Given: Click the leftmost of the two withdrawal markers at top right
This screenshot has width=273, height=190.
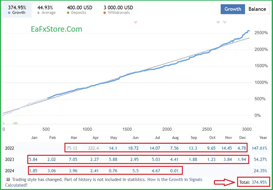Looking at the screenshot, I should coord(218,22).
